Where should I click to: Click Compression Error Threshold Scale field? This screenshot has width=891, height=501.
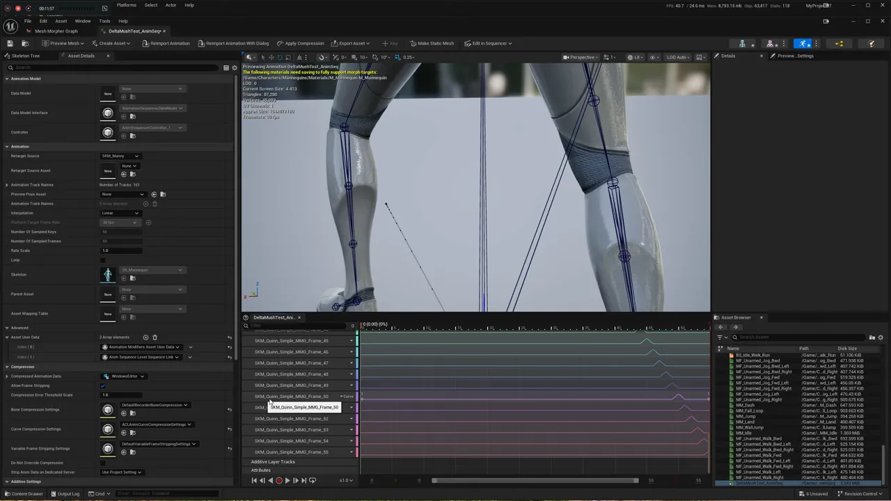coord(121,395)
